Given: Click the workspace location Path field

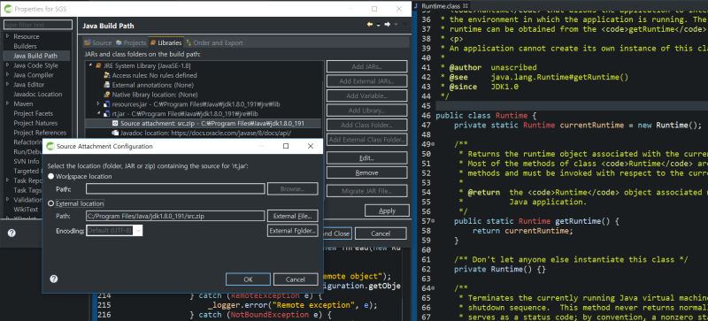Looking at the screenshot, I should point(175,188).
